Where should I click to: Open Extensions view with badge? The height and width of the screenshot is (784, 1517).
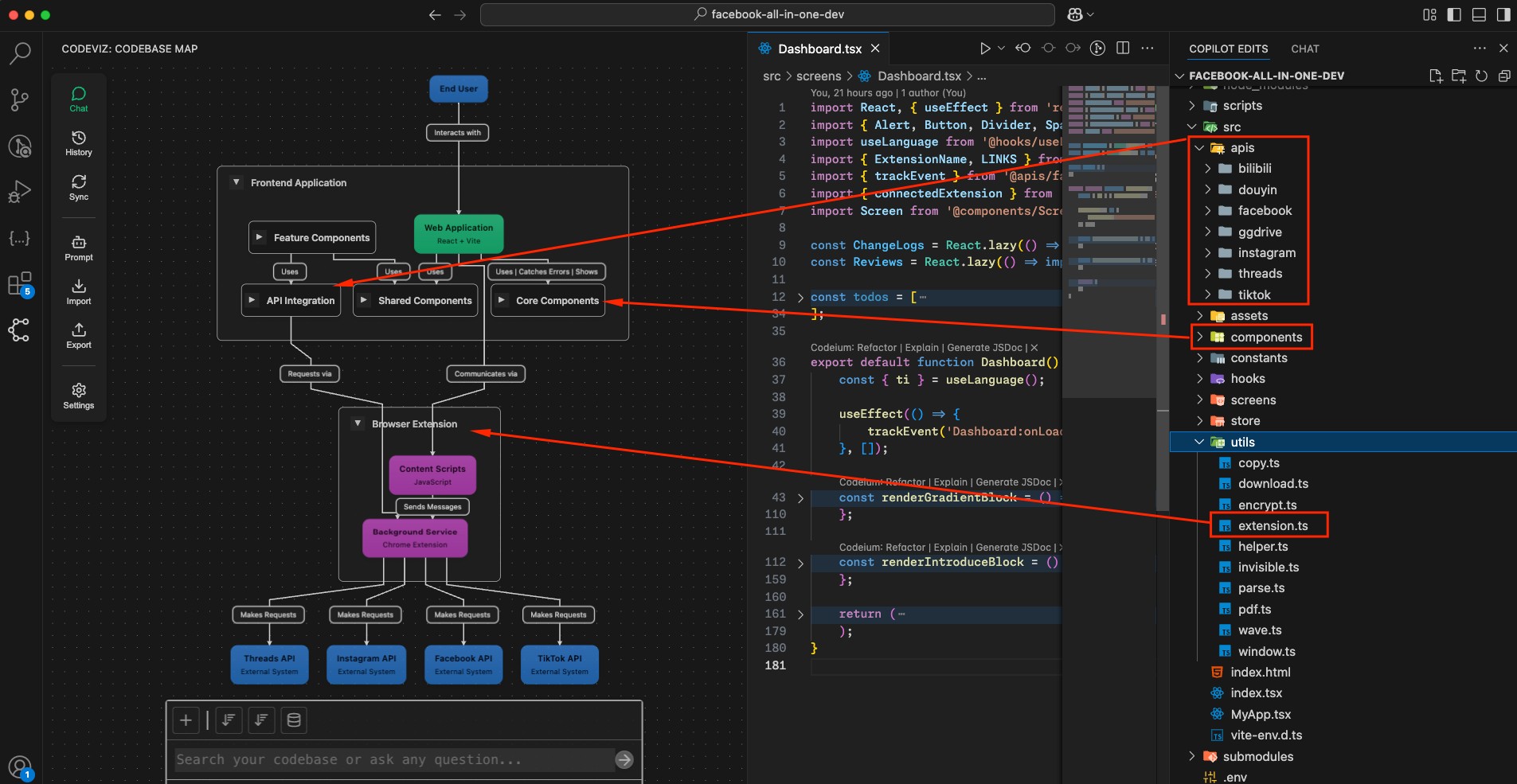[20, 284]
